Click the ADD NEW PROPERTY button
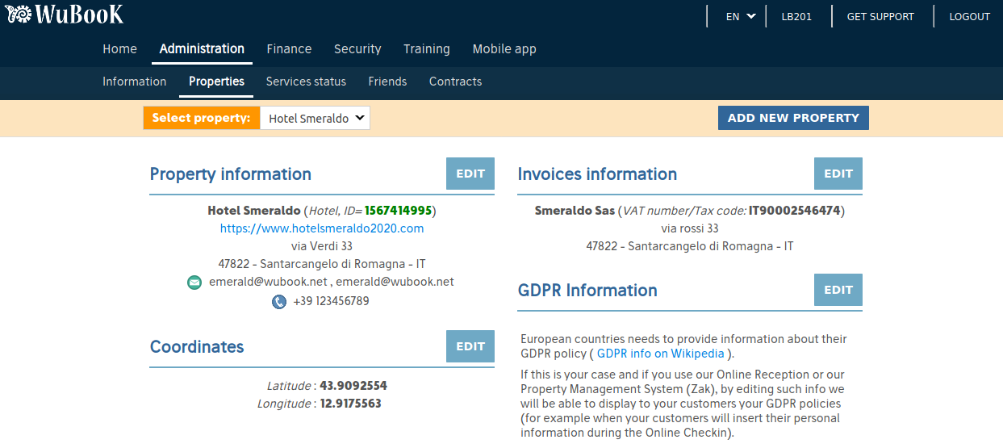 click(793, 118)
